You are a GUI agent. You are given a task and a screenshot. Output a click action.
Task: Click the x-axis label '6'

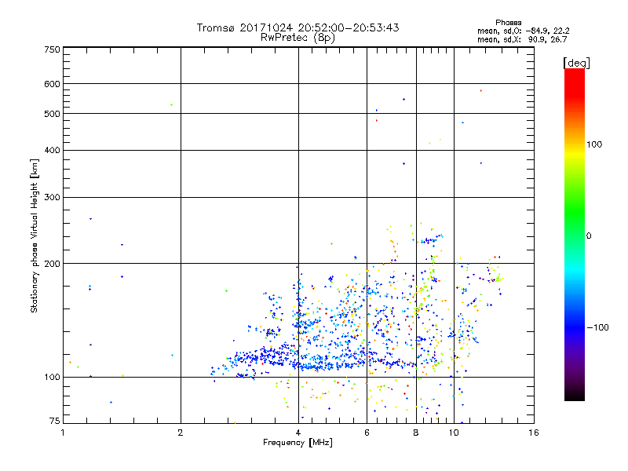point(367,433)
